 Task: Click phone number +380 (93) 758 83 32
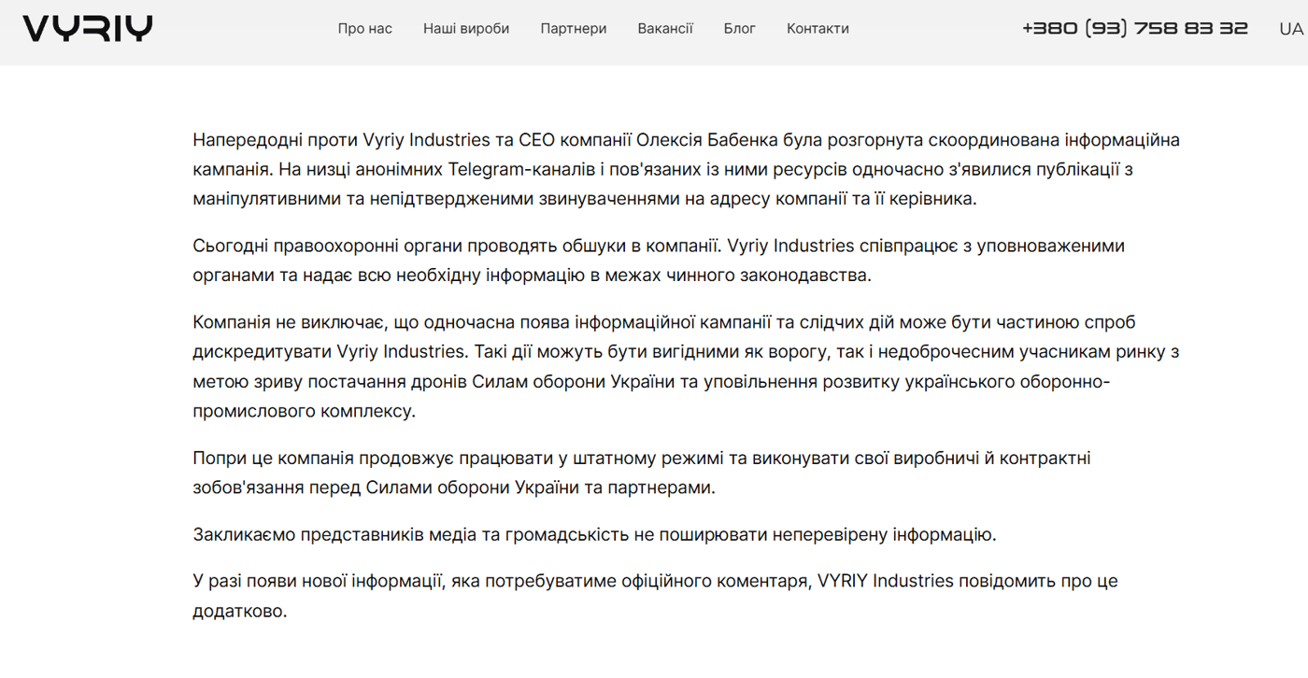coord(1135,28)
